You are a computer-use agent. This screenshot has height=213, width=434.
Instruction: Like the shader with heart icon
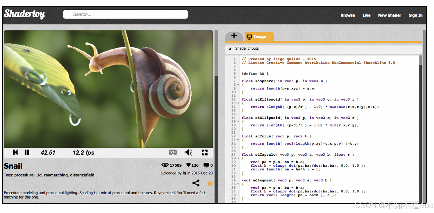(x=188, y=165)
